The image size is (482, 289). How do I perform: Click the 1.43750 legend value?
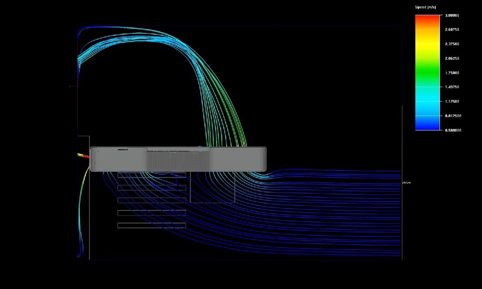tap(452, 87)
